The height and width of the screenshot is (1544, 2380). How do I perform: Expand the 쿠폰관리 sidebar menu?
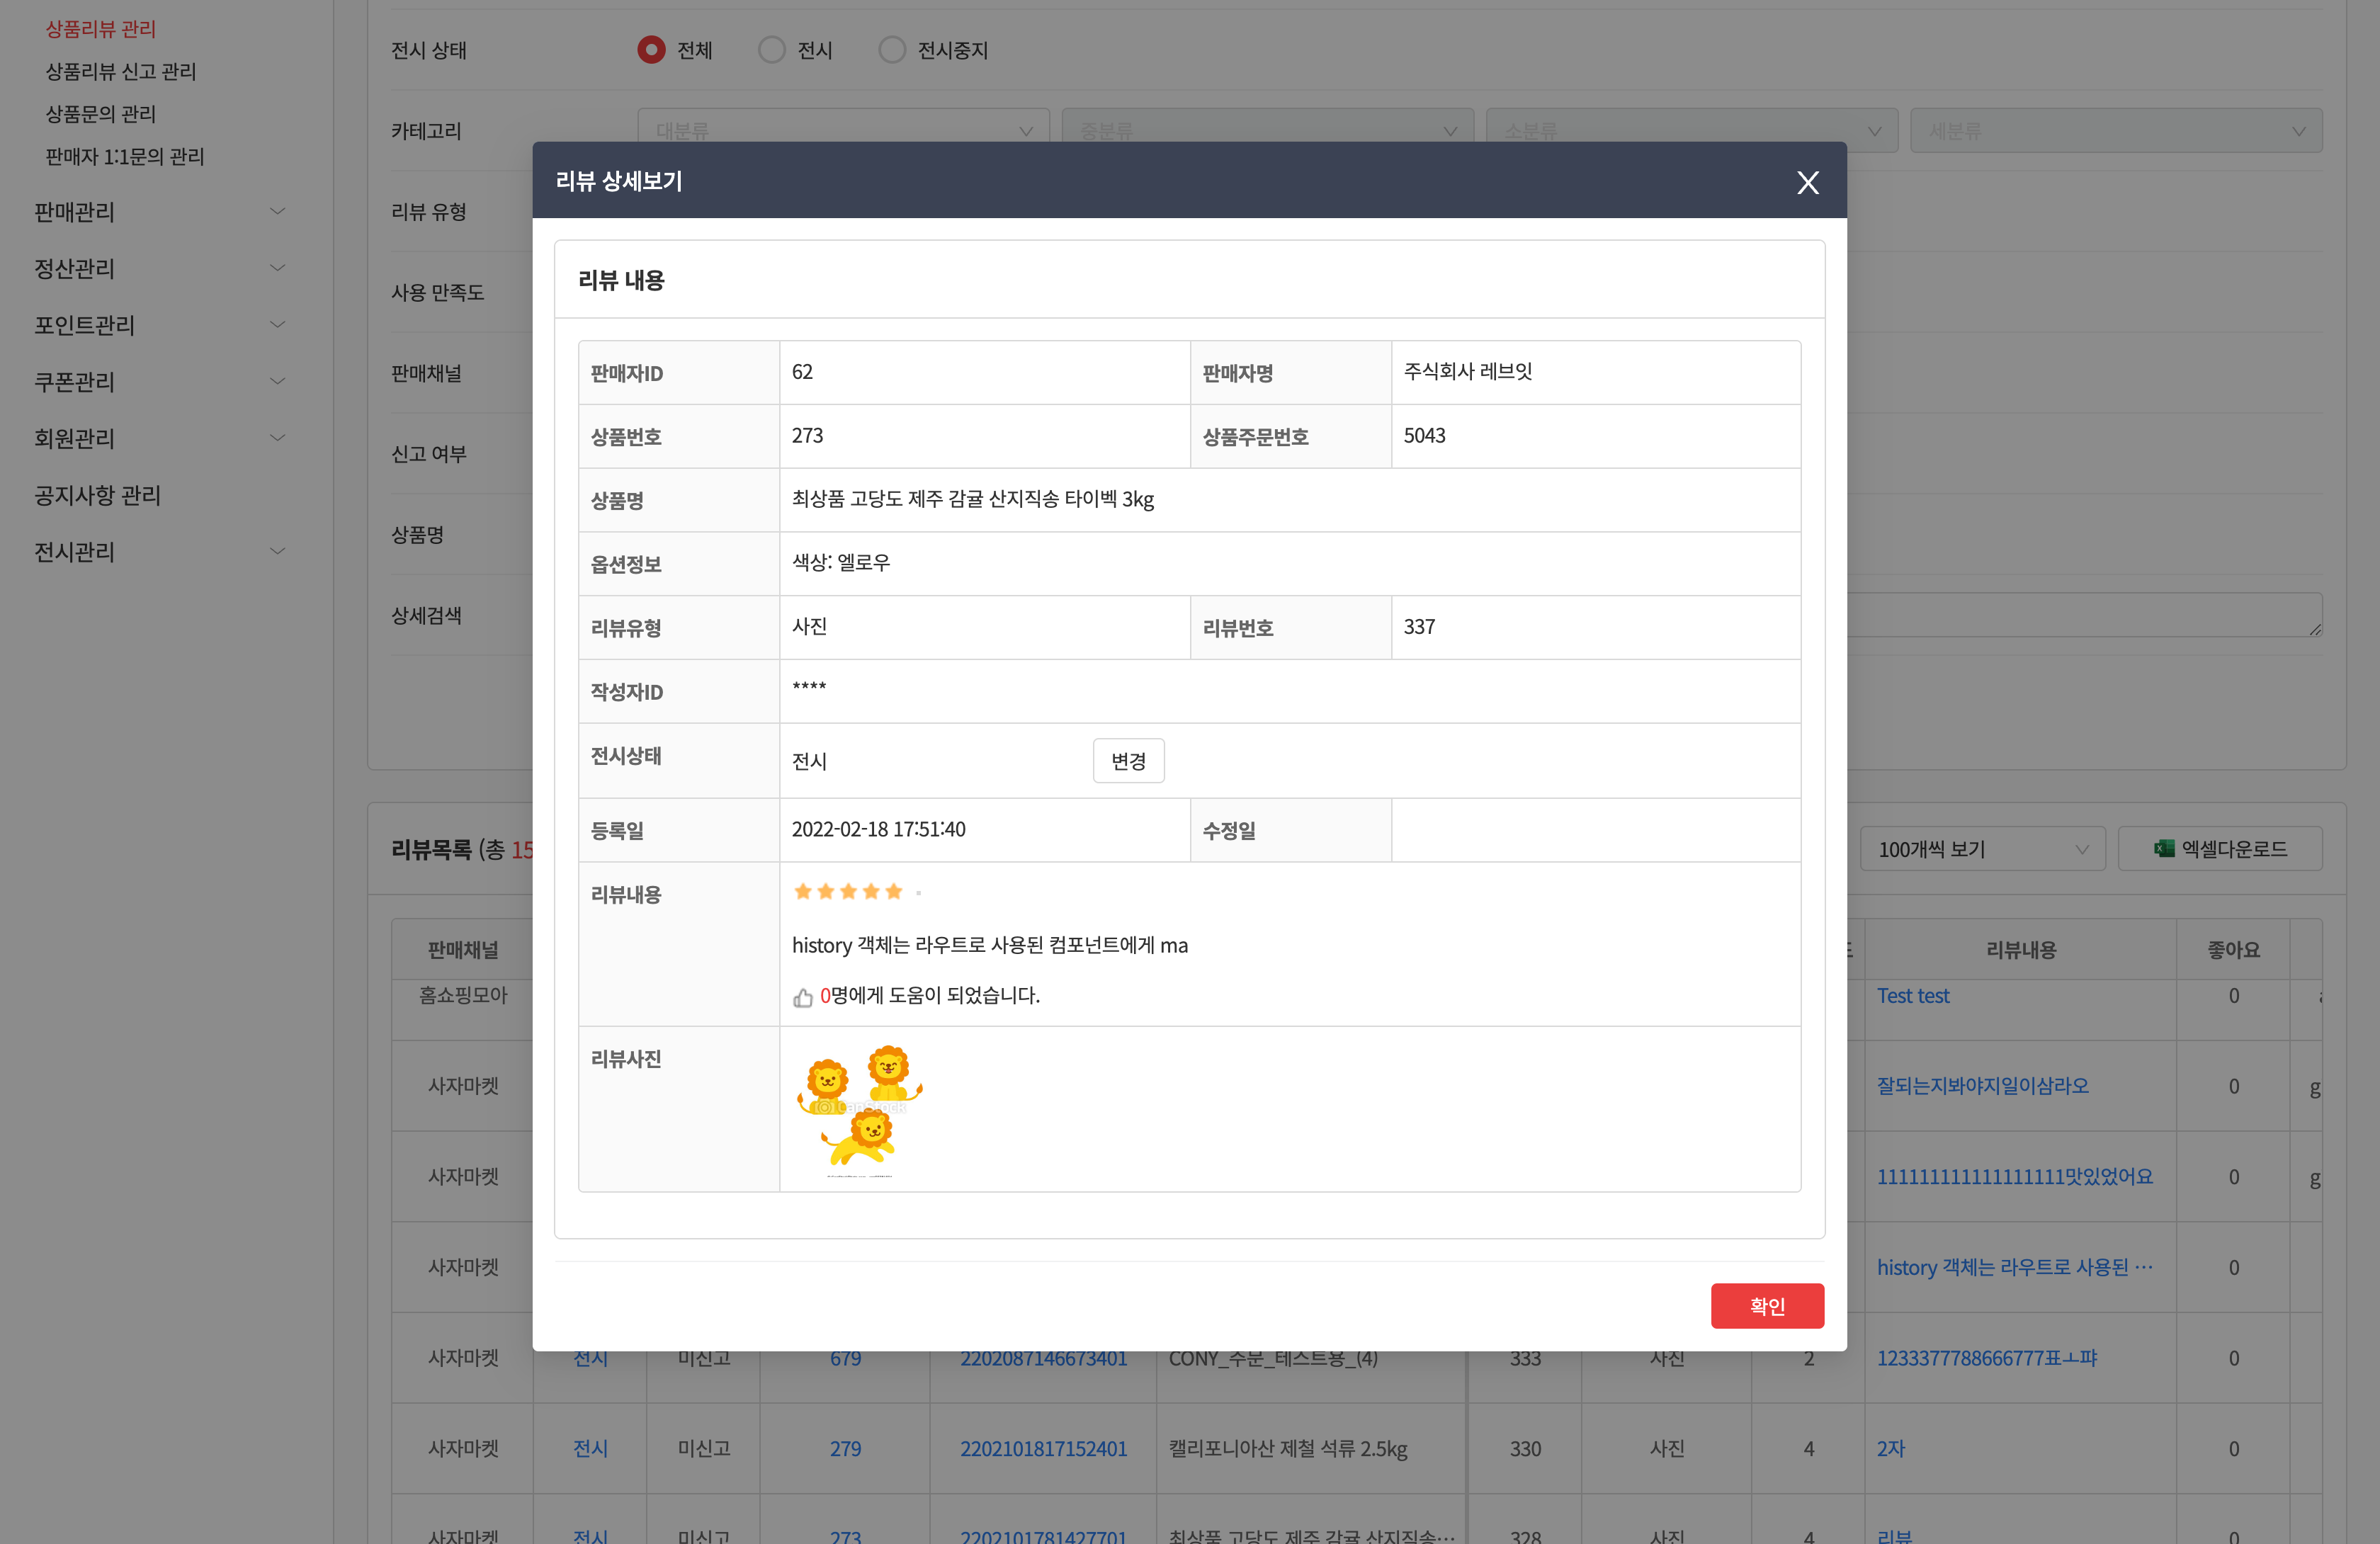point(160,381)
